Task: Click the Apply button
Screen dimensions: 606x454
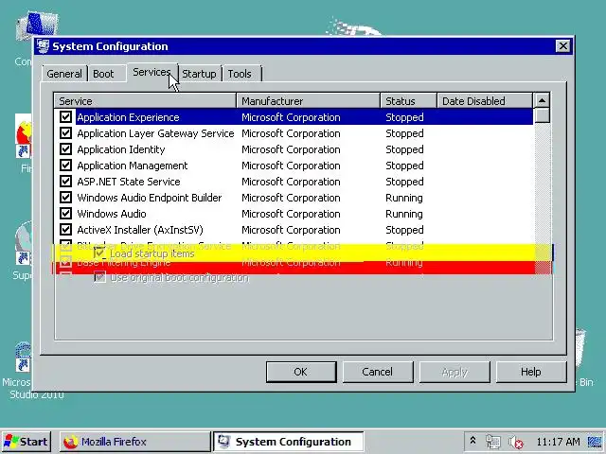Action: click(454, 372)
